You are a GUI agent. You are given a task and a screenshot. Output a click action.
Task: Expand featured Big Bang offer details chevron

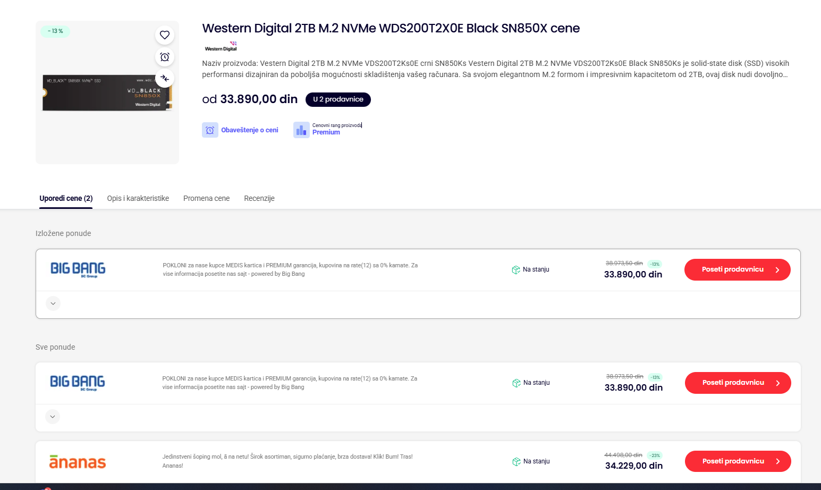(x=53, y=303)
